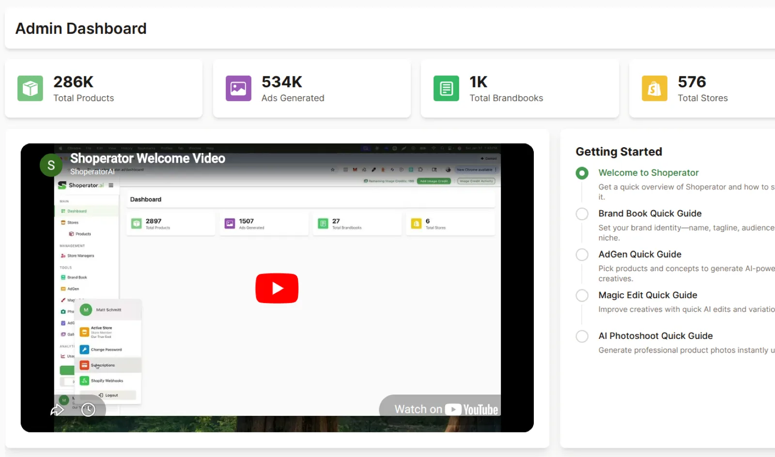Open the Shoperator Welcome Video title link
The height and width of the screenshot is (457, 775).
pyautogui.click(x=148, y=158)
